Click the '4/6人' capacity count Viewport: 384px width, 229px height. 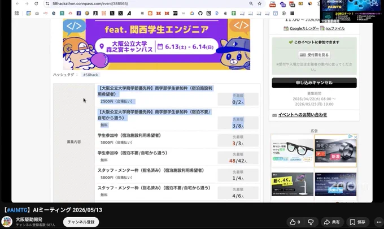[x=238, y=196]
